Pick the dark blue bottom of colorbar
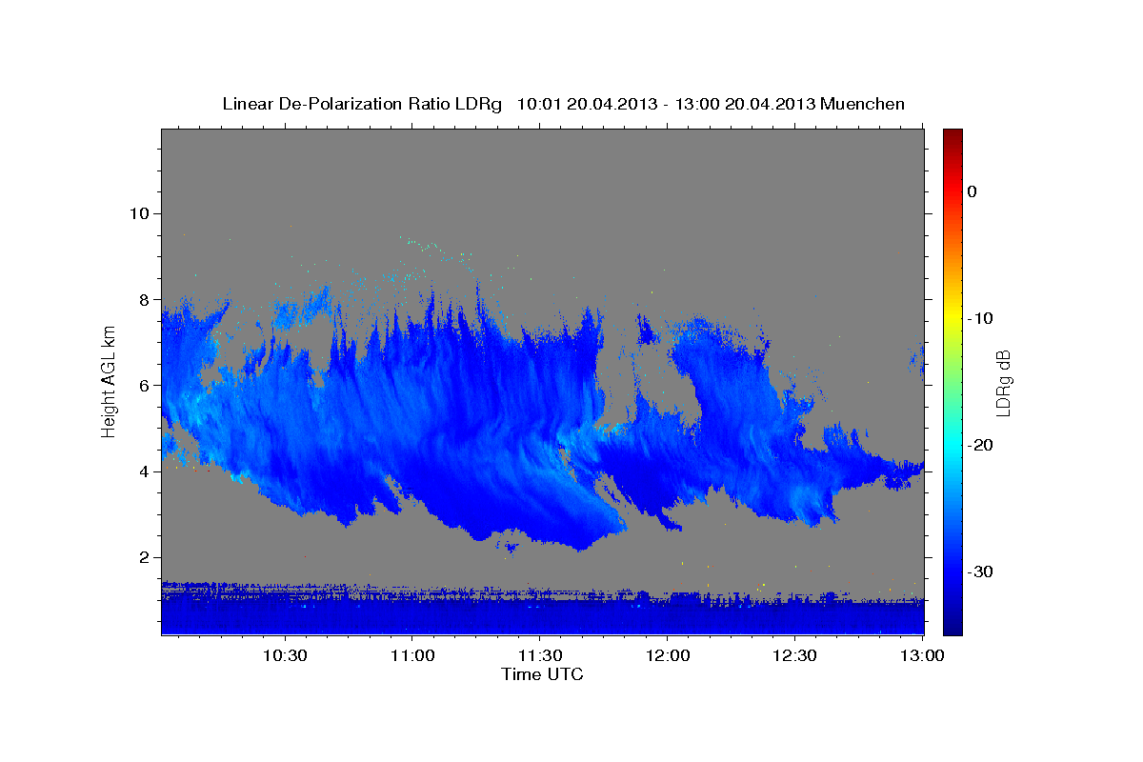This screenshot has height=762, width=1143. (x=952, y=627)
